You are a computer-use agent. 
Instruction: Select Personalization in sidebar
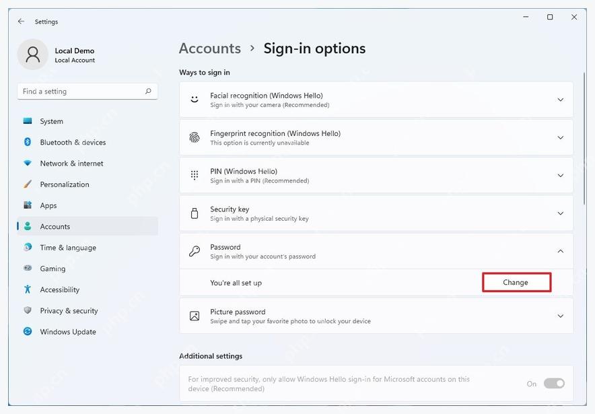pyautogui.click(x=87, y=184)
